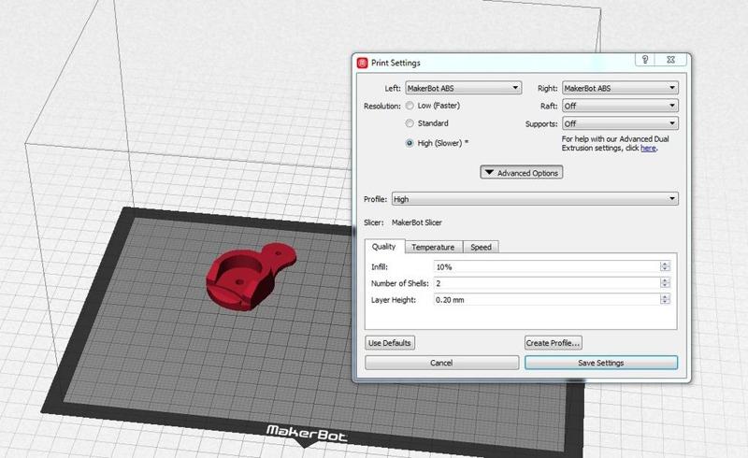
Task: Open the Raft dropdown
Action: coord(620,106)
